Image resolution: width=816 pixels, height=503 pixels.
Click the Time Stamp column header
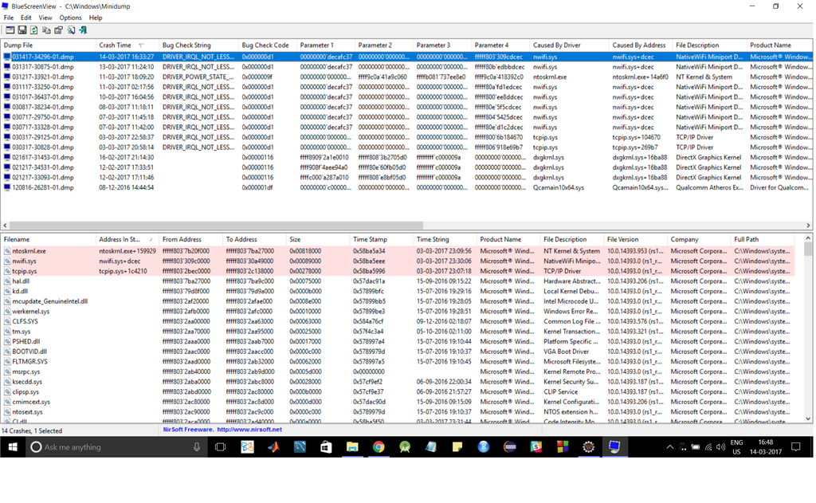tap(382, 239)
